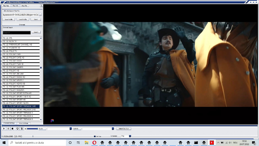Select channel PL LQ: POLO TV
This screenshot has height=146, width=259.
click(x=21, y=51)
